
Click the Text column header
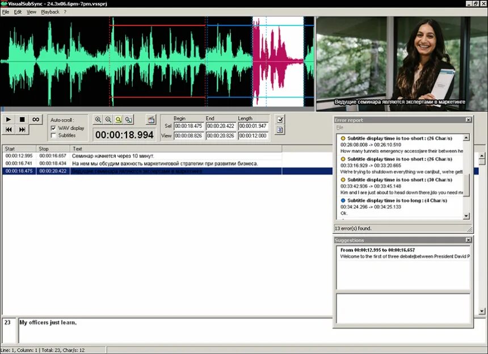176,149
